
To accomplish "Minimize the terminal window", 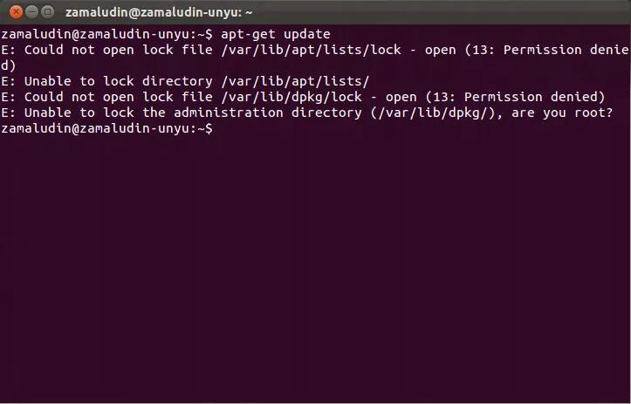I will [x=31, y=12].
